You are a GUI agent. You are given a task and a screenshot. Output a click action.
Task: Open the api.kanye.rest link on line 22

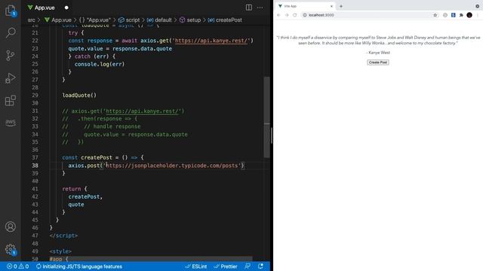tap(211, 41)
